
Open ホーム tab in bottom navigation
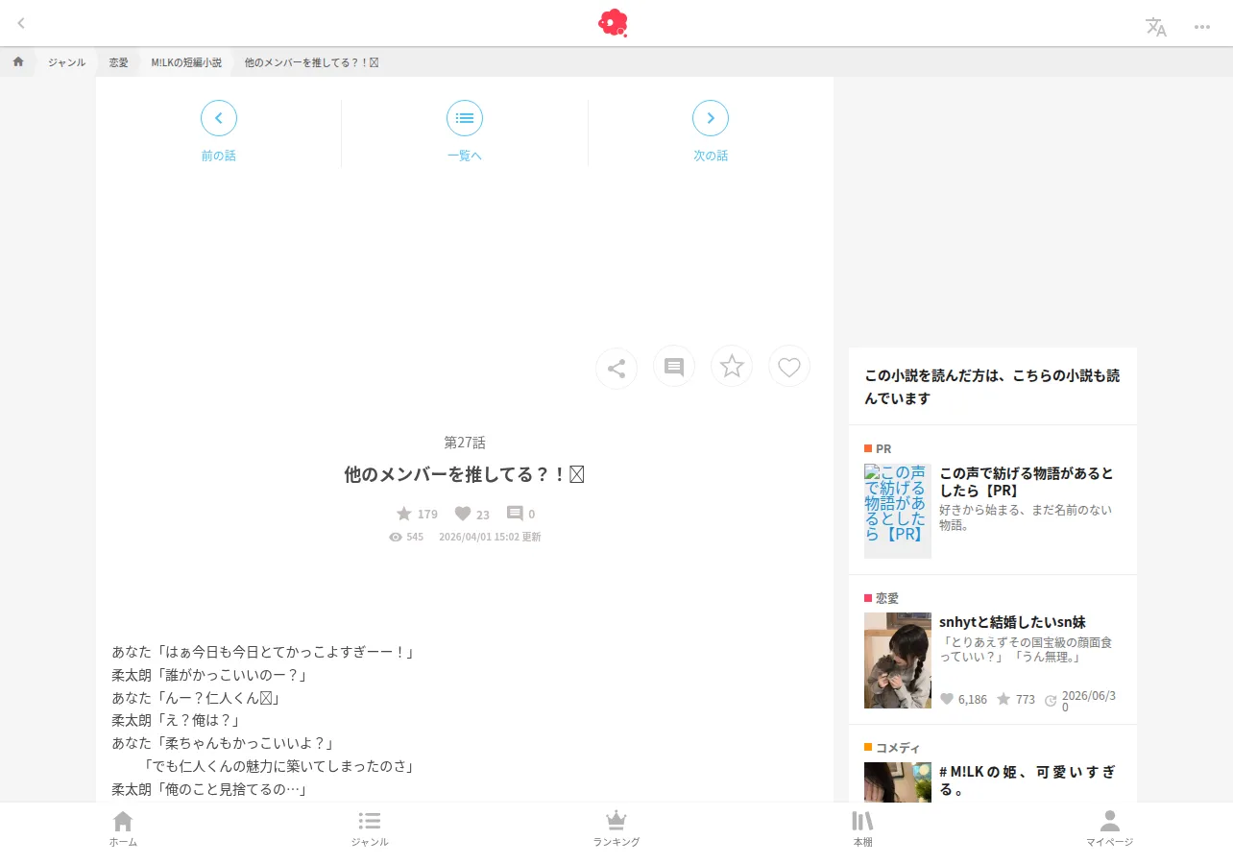point(123,829)
